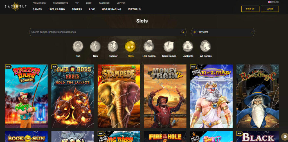This screenshot has height=142, width=288.
Task: Open the All Games helmet coin icon
Action: point(206,46)
